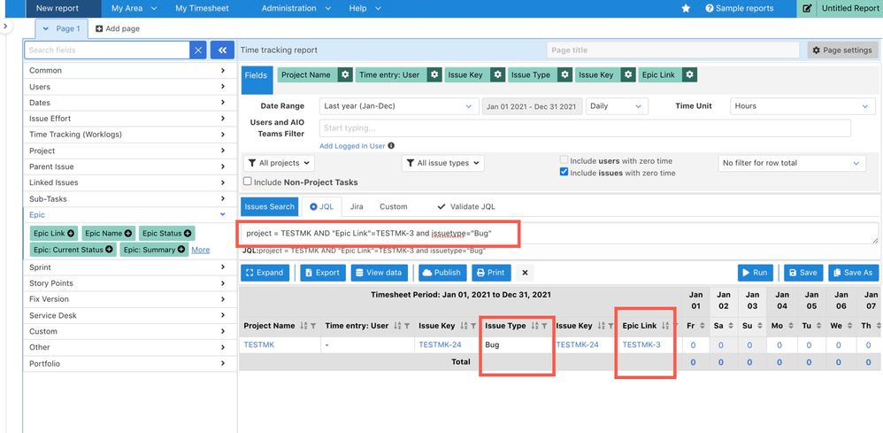Viewport: 883px width, 433px height.
Task: Click the More link under Epic fields
Action: coord(201,250)
